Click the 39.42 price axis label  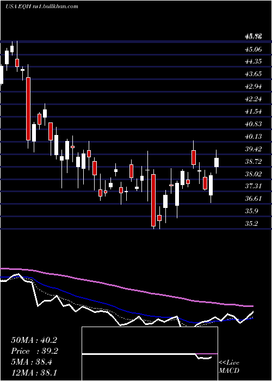[254, 149]
